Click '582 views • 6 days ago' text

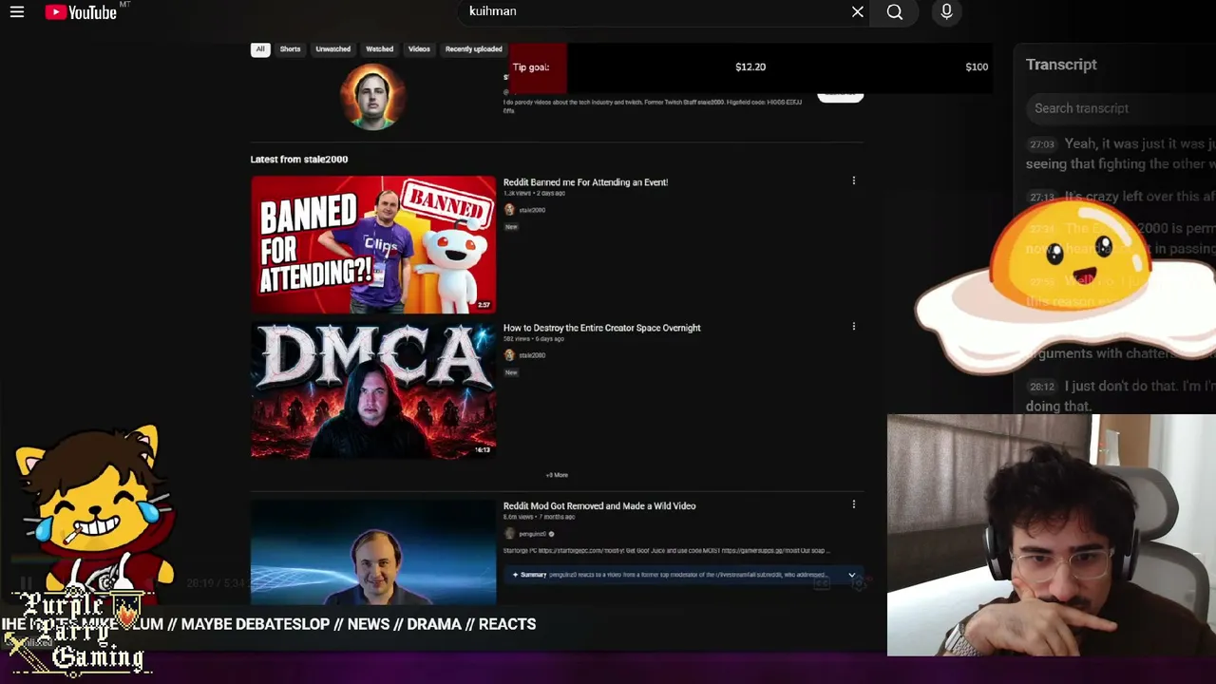pos(534,339)
